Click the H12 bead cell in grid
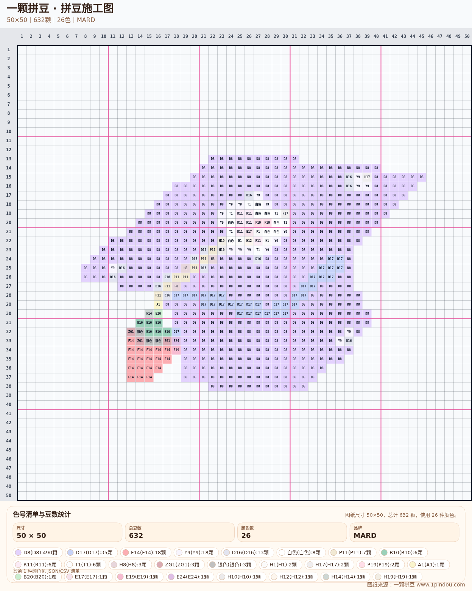Image resolution: width=472 pixels, height=591 pixels. coord(249,241)
